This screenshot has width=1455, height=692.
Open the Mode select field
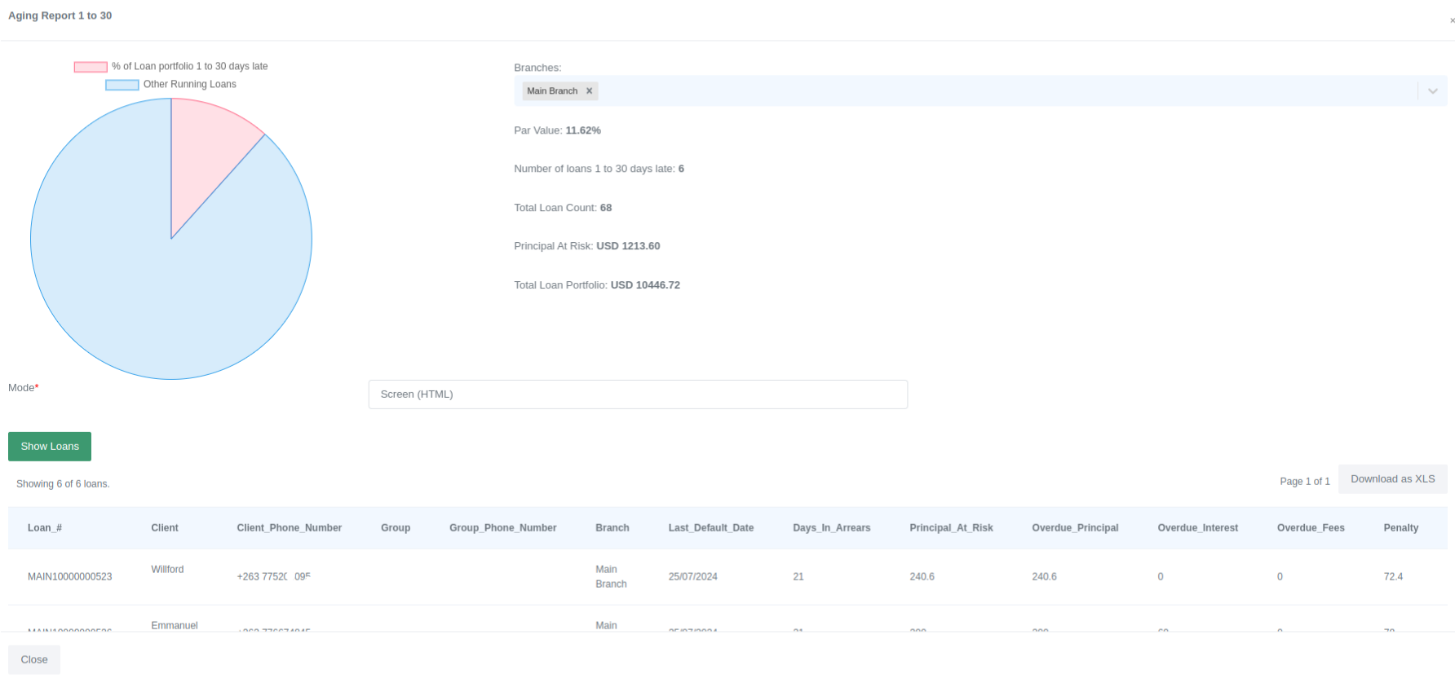coord(637,394)
